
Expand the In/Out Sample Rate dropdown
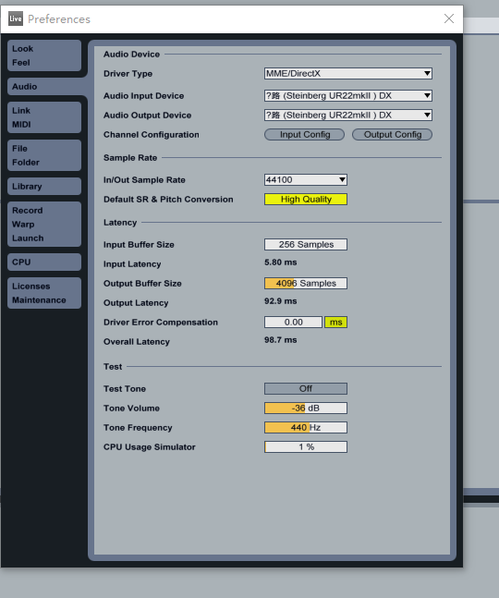[306, 179]
